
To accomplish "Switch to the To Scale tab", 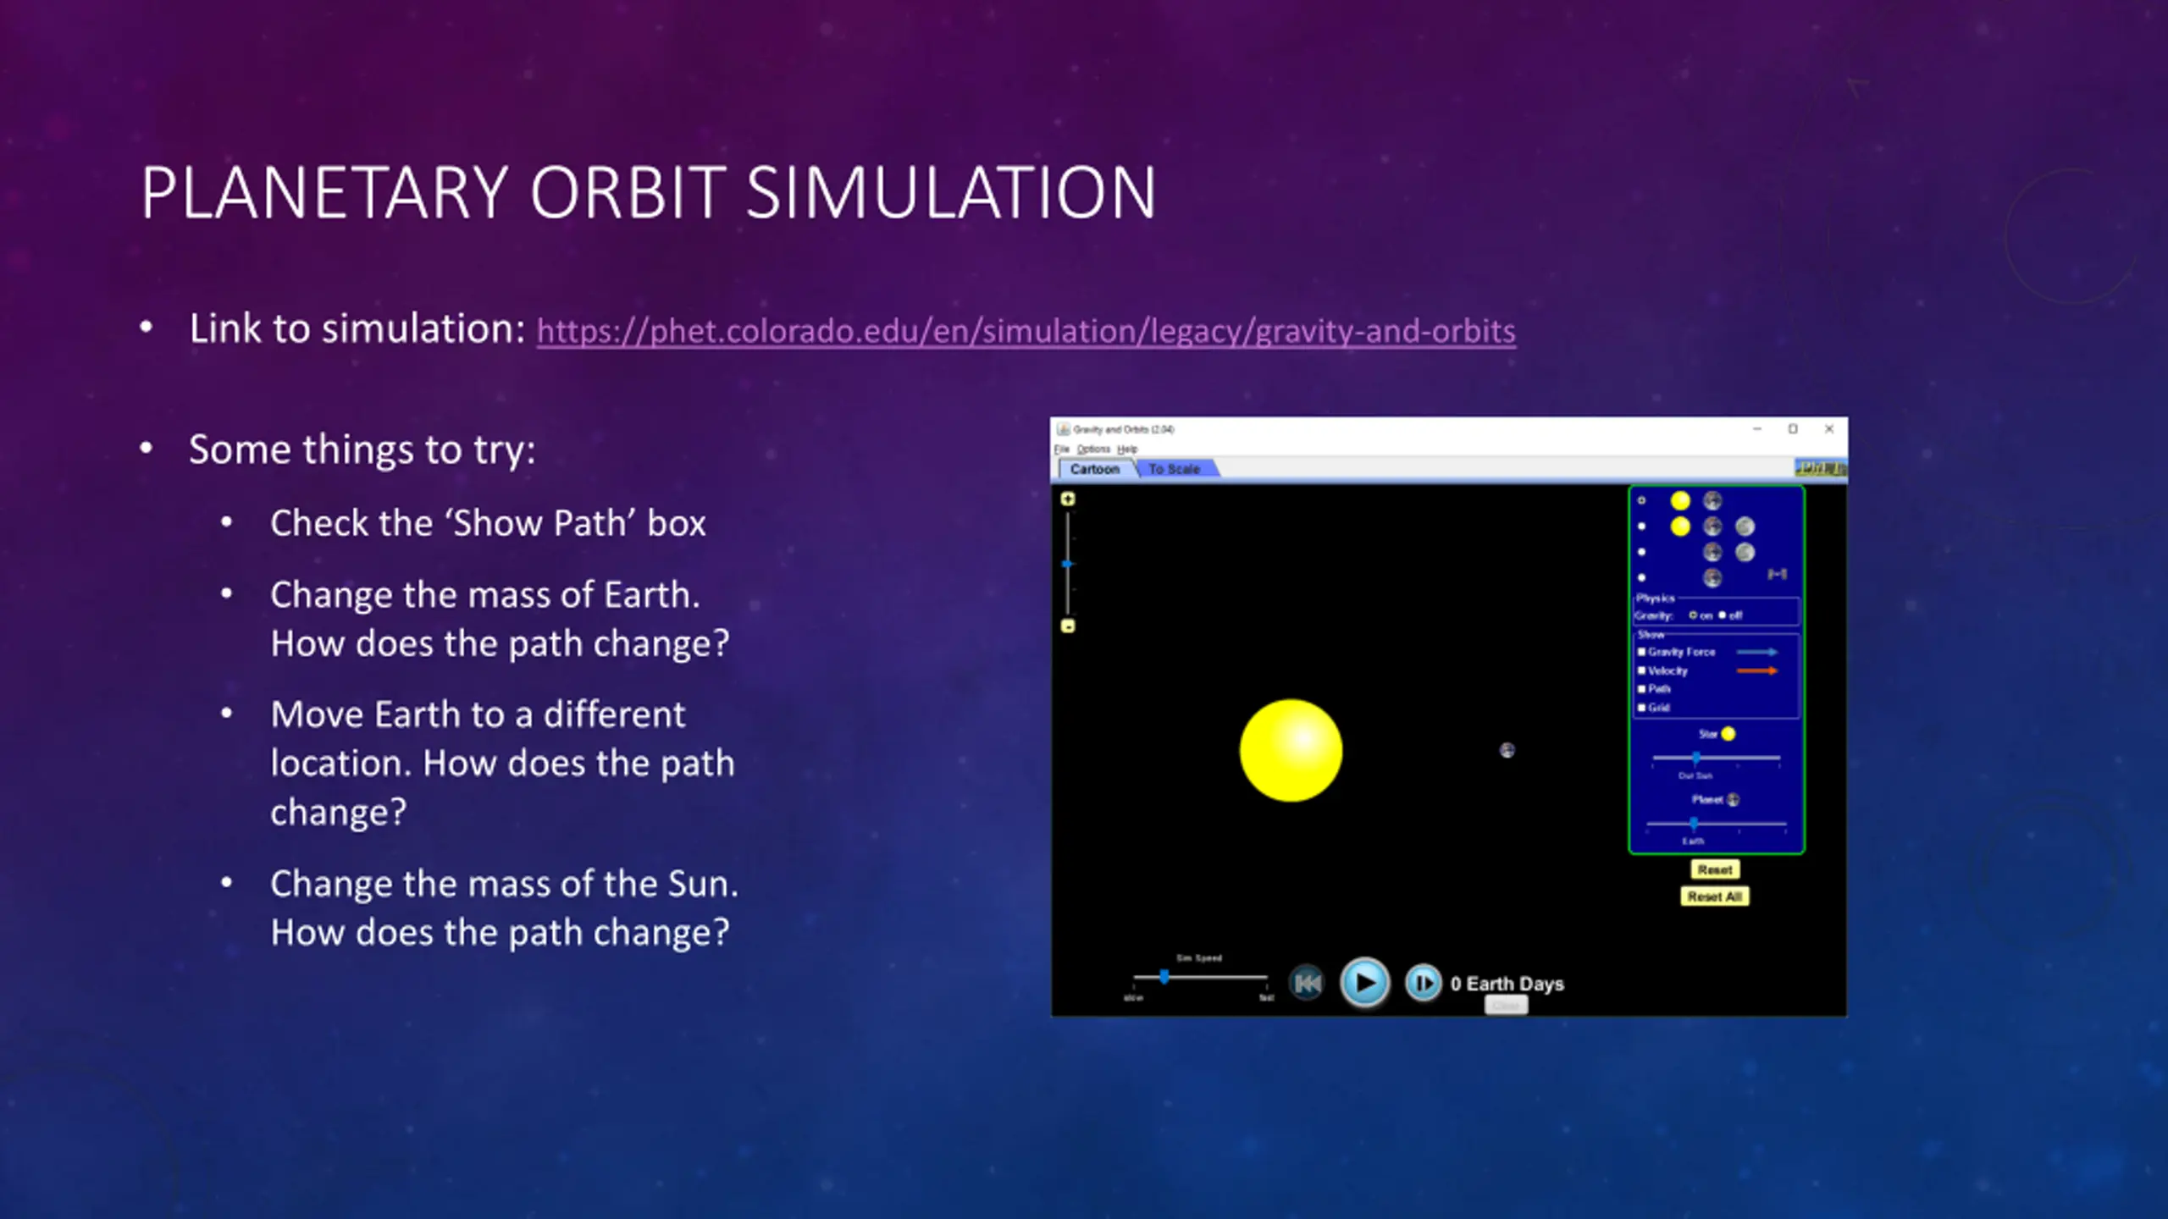I will pos(1174,469).
